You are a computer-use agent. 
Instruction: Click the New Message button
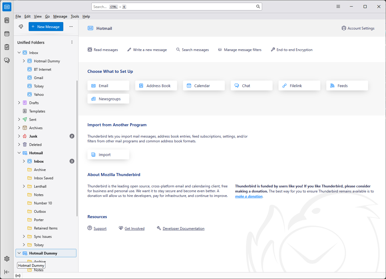click(46, 27)
